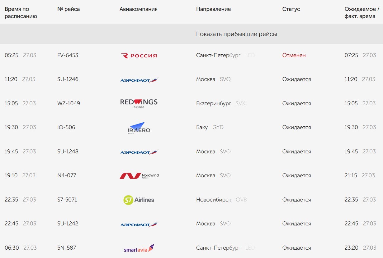Click Aeroflot logo for flight SU-1246

139,80
